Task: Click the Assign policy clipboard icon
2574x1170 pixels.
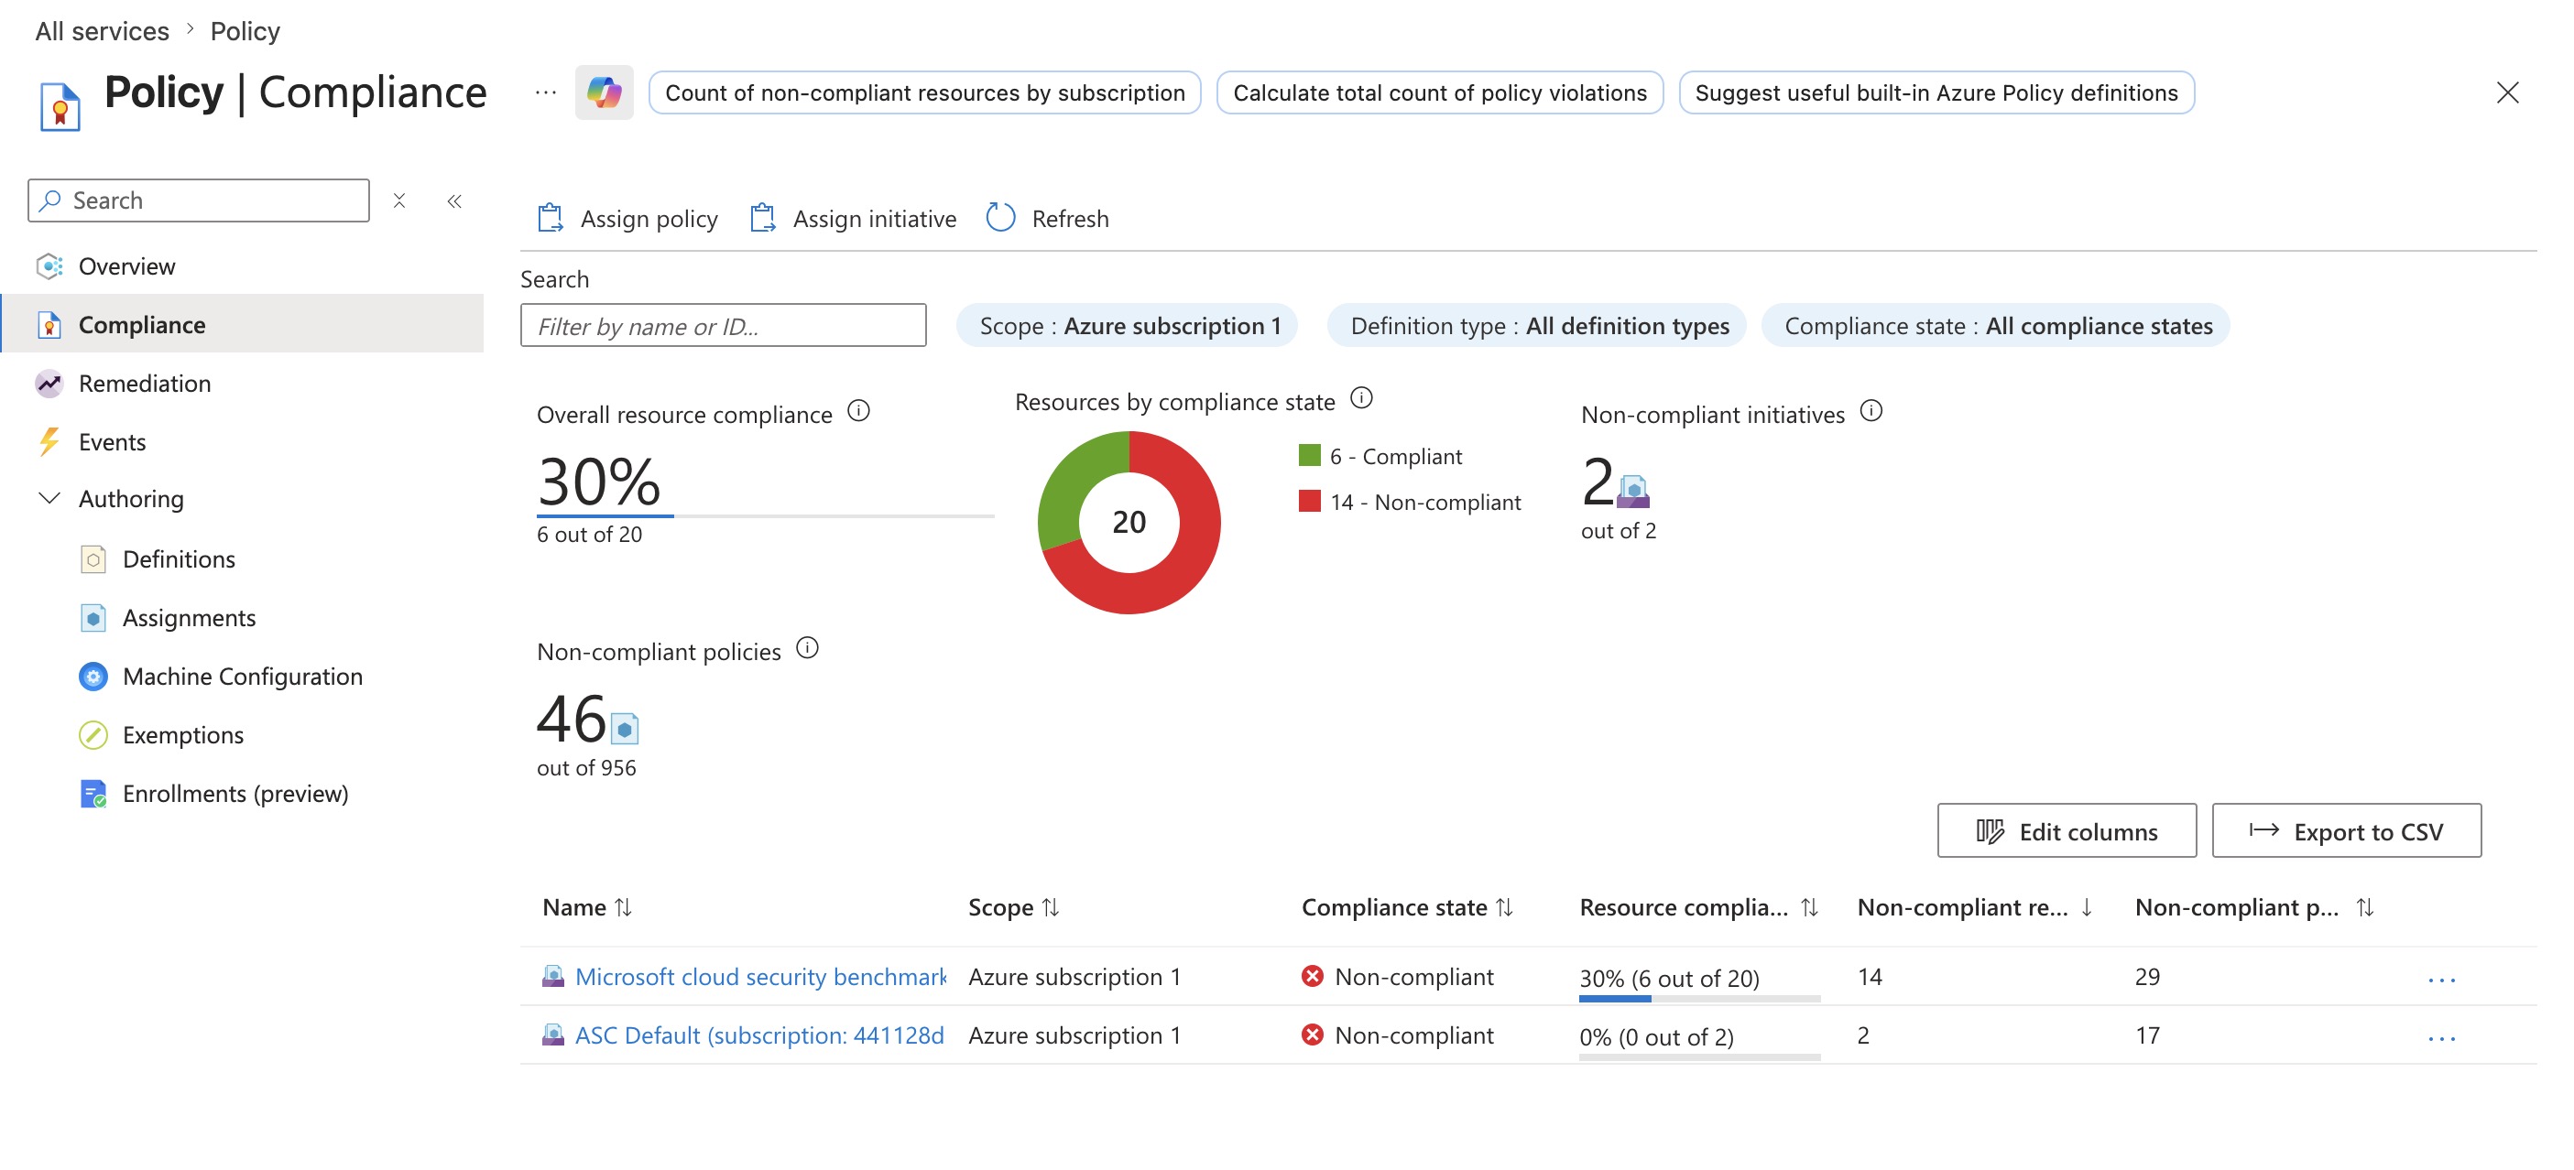Action: (x=551, y=218)
